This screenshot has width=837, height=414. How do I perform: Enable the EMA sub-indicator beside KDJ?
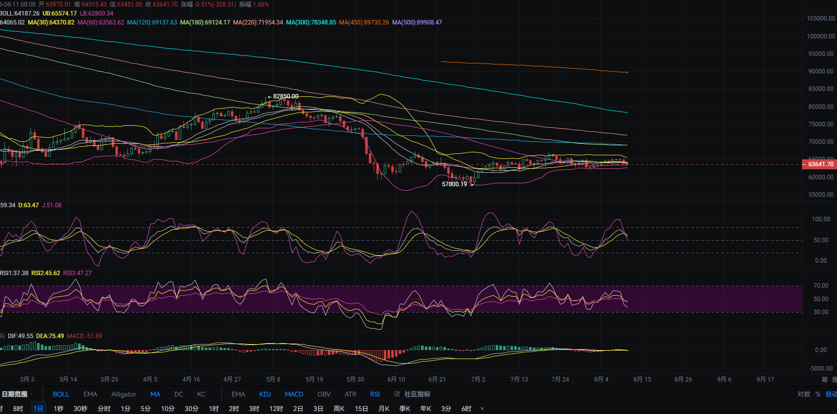click(238, 394)
